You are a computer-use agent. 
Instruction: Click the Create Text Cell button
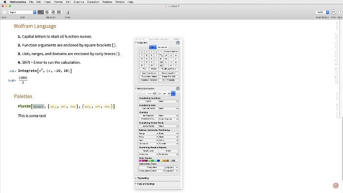tap(169, 76)
